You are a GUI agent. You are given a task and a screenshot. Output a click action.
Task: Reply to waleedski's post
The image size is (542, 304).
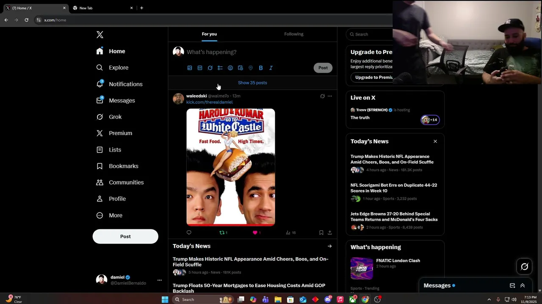189,233
